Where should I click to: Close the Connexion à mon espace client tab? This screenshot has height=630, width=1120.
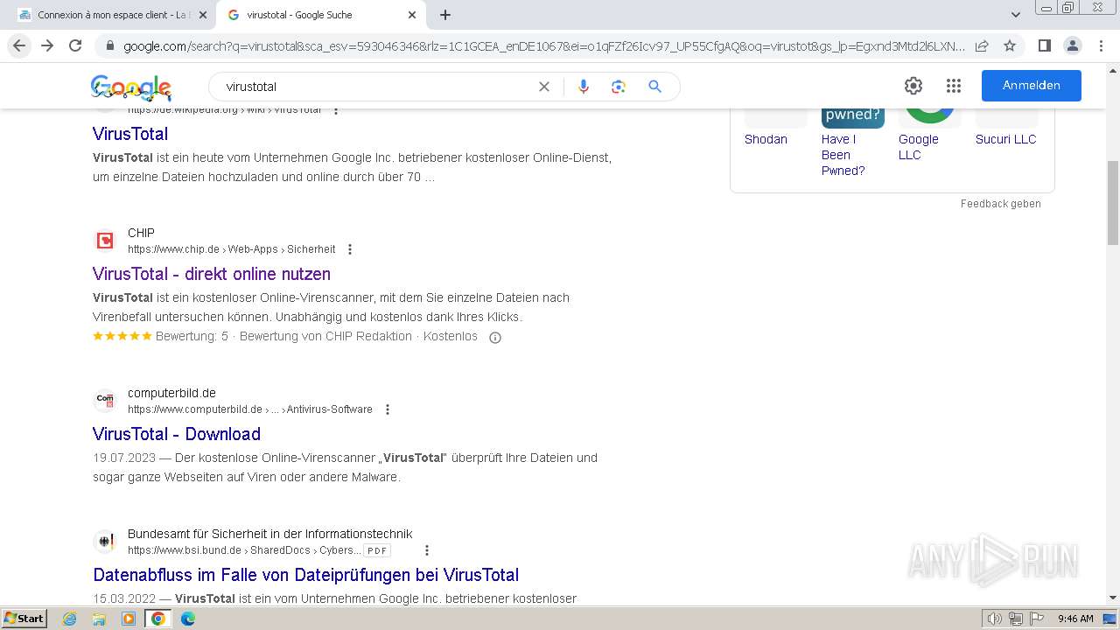[203, 15]
